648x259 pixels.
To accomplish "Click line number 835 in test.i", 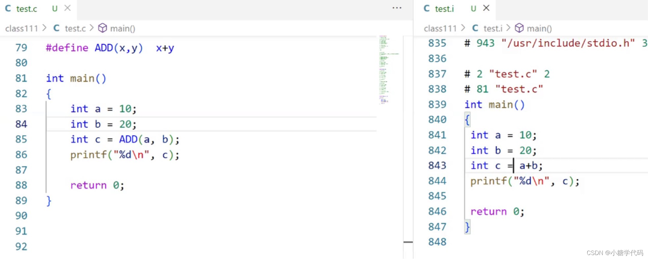I will [437, 43].
